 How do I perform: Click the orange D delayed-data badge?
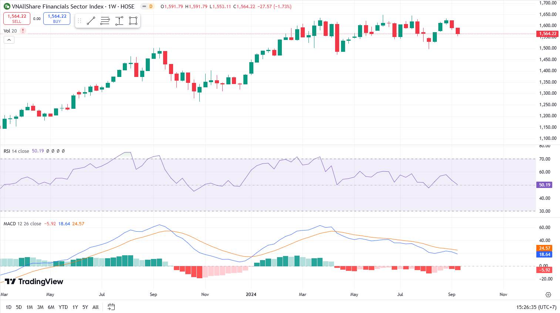coord(151,6)
